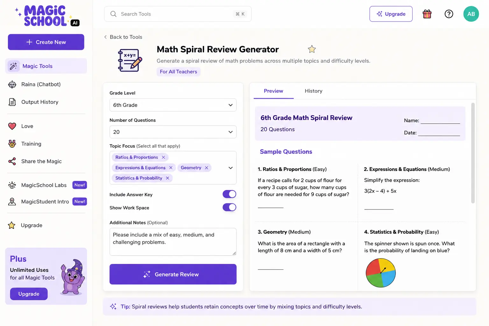Image resolution: width=489 pixels, height=326 pixels.
Task: Click the Generate Review button
Action: [173, 274]
